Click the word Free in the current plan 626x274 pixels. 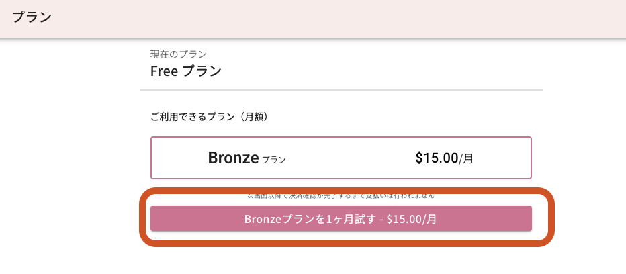tap(165, 71)
